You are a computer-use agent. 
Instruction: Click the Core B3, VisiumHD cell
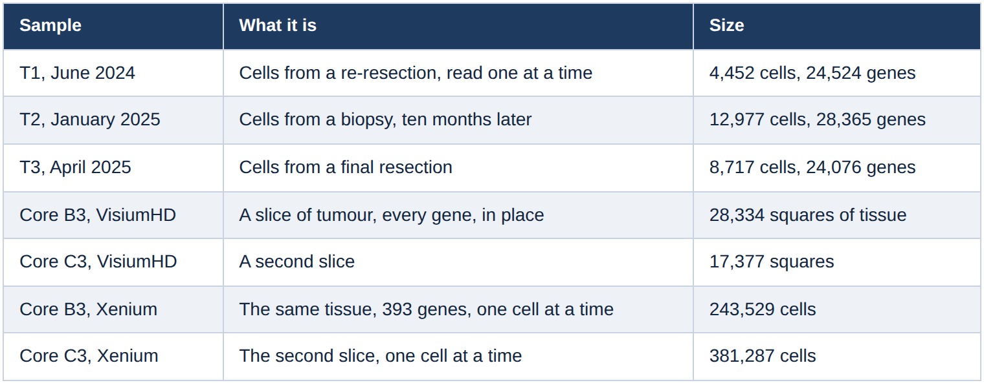(113, 215)
